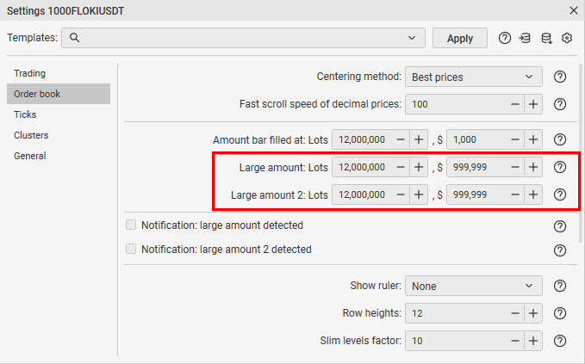Open templates help icon next to Apply
This screenshot has height=364, width=585.
[504, 38]
